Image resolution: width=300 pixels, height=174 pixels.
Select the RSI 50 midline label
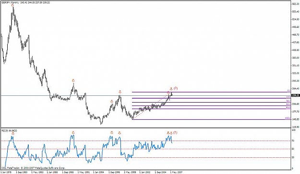[x=293, y=149]
